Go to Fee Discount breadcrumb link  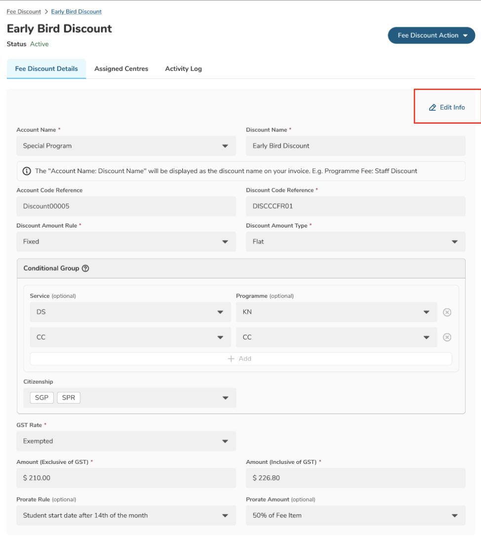click(24, 11)
